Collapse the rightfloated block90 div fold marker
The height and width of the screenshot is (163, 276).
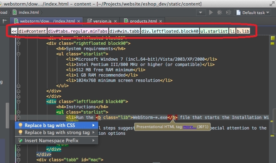(18, 44)
